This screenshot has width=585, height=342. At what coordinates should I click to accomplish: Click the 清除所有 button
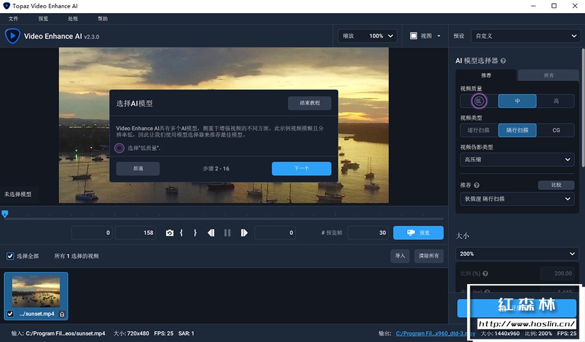[x=428, y=256]
